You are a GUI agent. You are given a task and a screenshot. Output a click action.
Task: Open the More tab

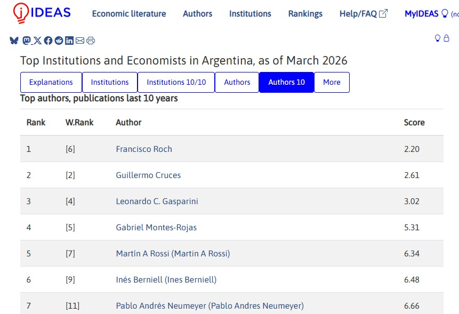click(x=332, y=82)
